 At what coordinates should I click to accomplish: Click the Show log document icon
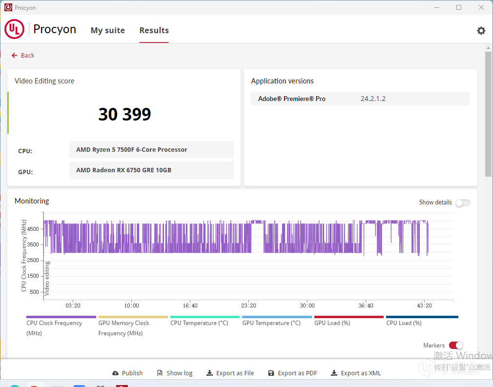coord(160,373)
